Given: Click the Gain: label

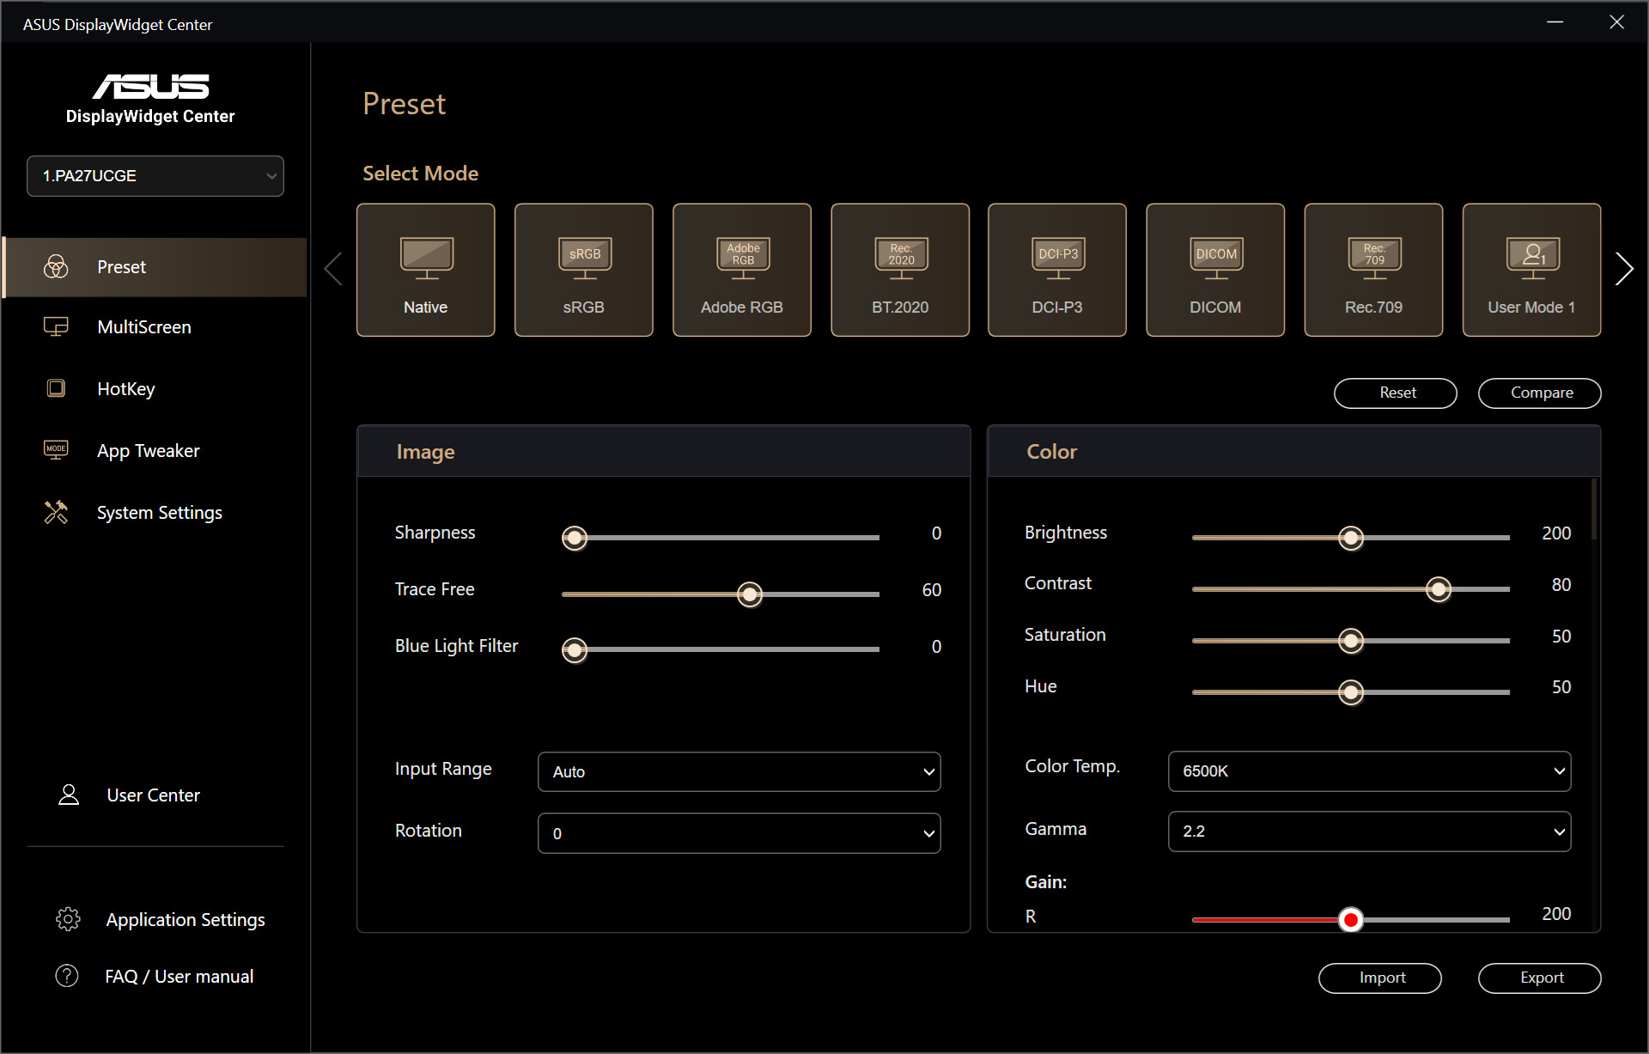Looking at the screenshot, I should coord(1046,882).
